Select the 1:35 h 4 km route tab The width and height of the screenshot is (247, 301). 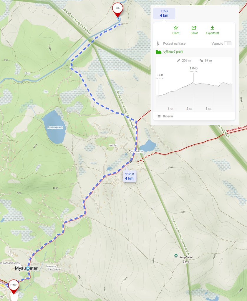click(164, 14)
